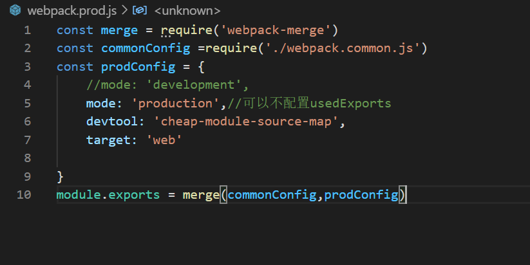This screenshot has width=530, height=265.
Task: Click prodConfig argument inside merge call
Action: (361, 195)
